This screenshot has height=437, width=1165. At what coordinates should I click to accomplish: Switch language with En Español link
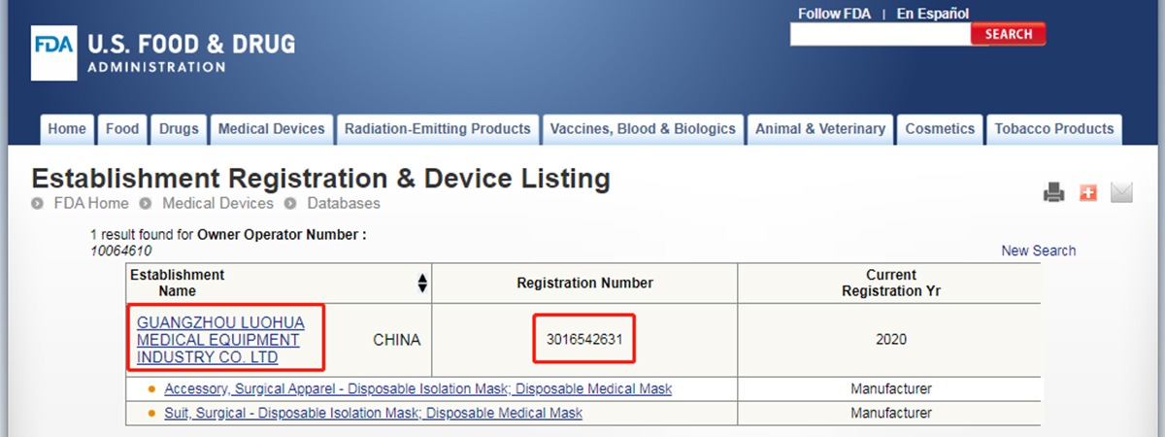point(932,14)
